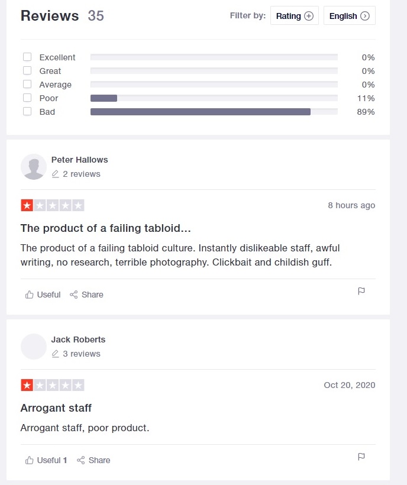Open Peter Hallows reviewer name
Image resolution: width=407 pixels, height=485 pixels.
coord(79,160)
